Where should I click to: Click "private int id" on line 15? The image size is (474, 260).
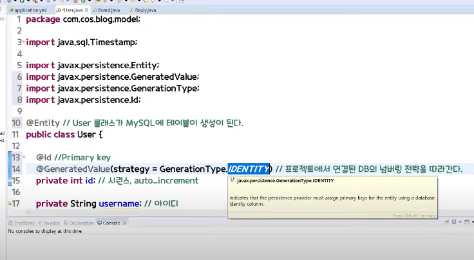click(x=64, y=181)
